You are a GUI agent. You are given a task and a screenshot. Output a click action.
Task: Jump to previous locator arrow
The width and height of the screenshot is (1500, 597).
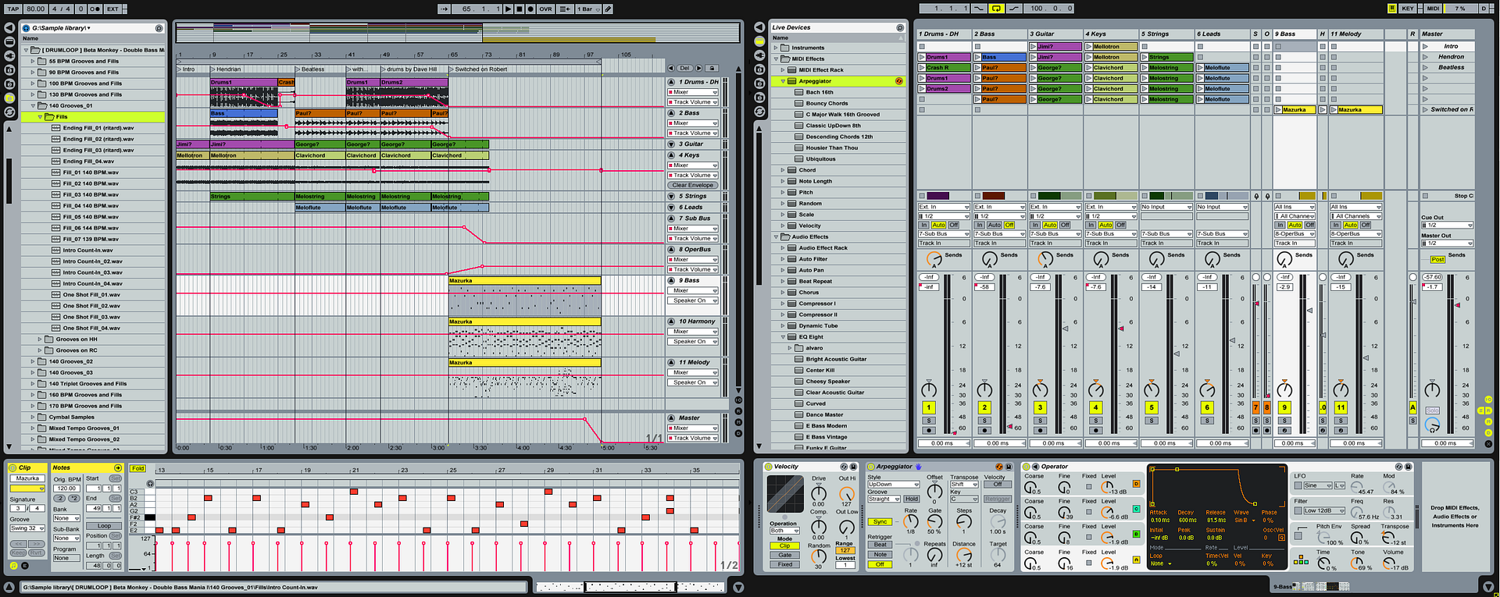click(671, 68)
